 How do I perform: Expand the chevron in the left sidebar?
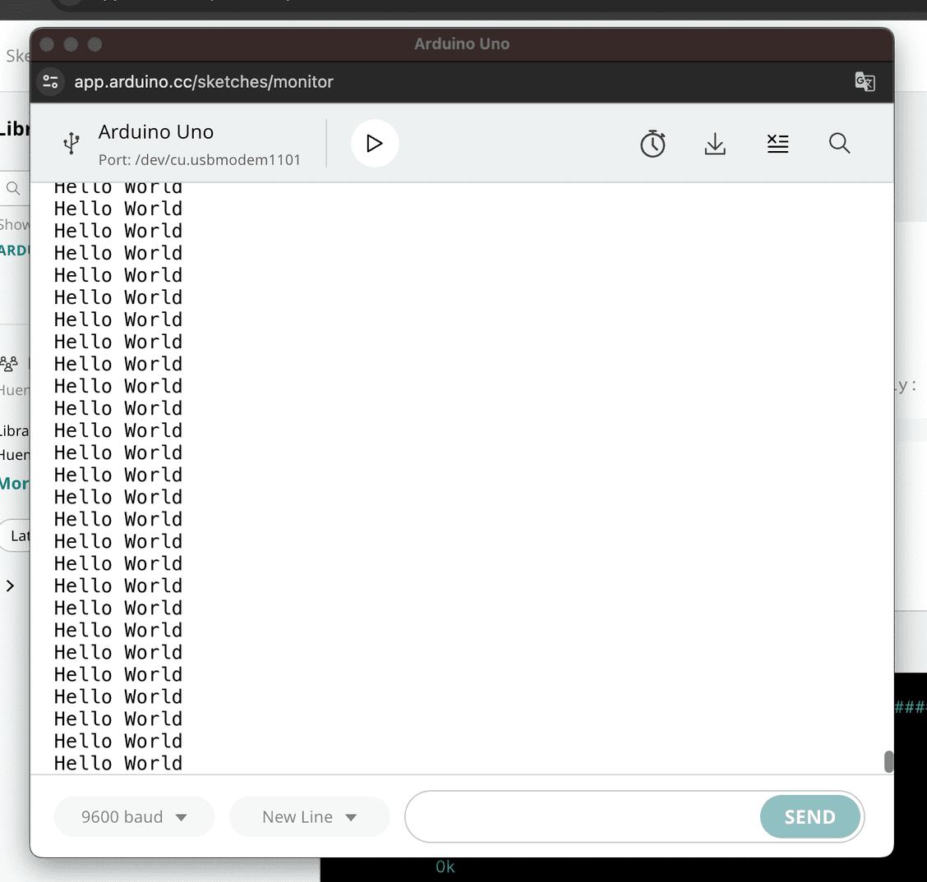[10, 586]
